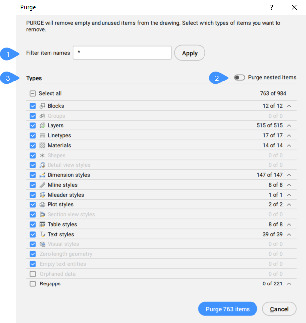
Task: Click the Text styles icon
Action: click(42, 234)
